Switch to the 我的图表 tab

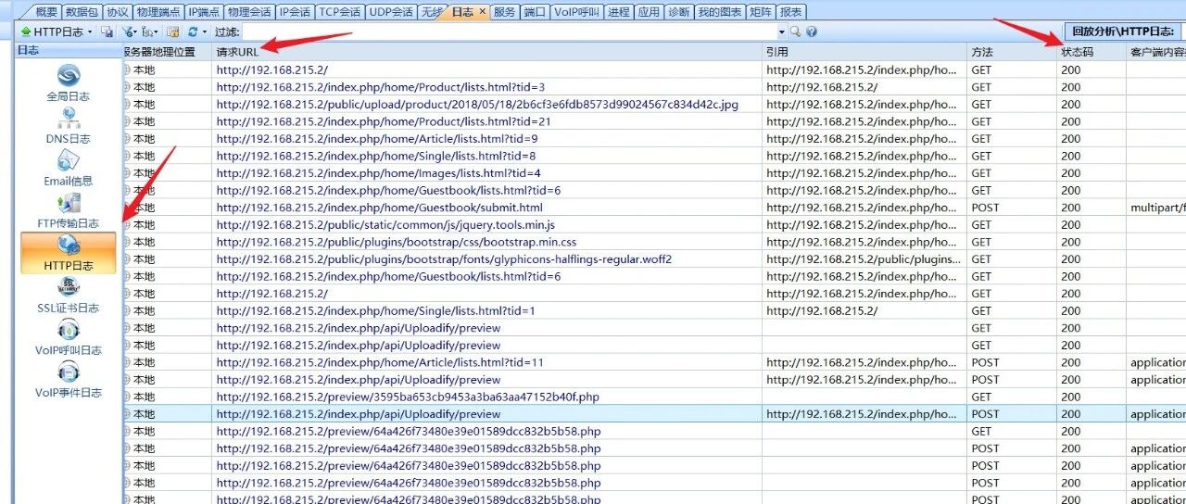720,12
